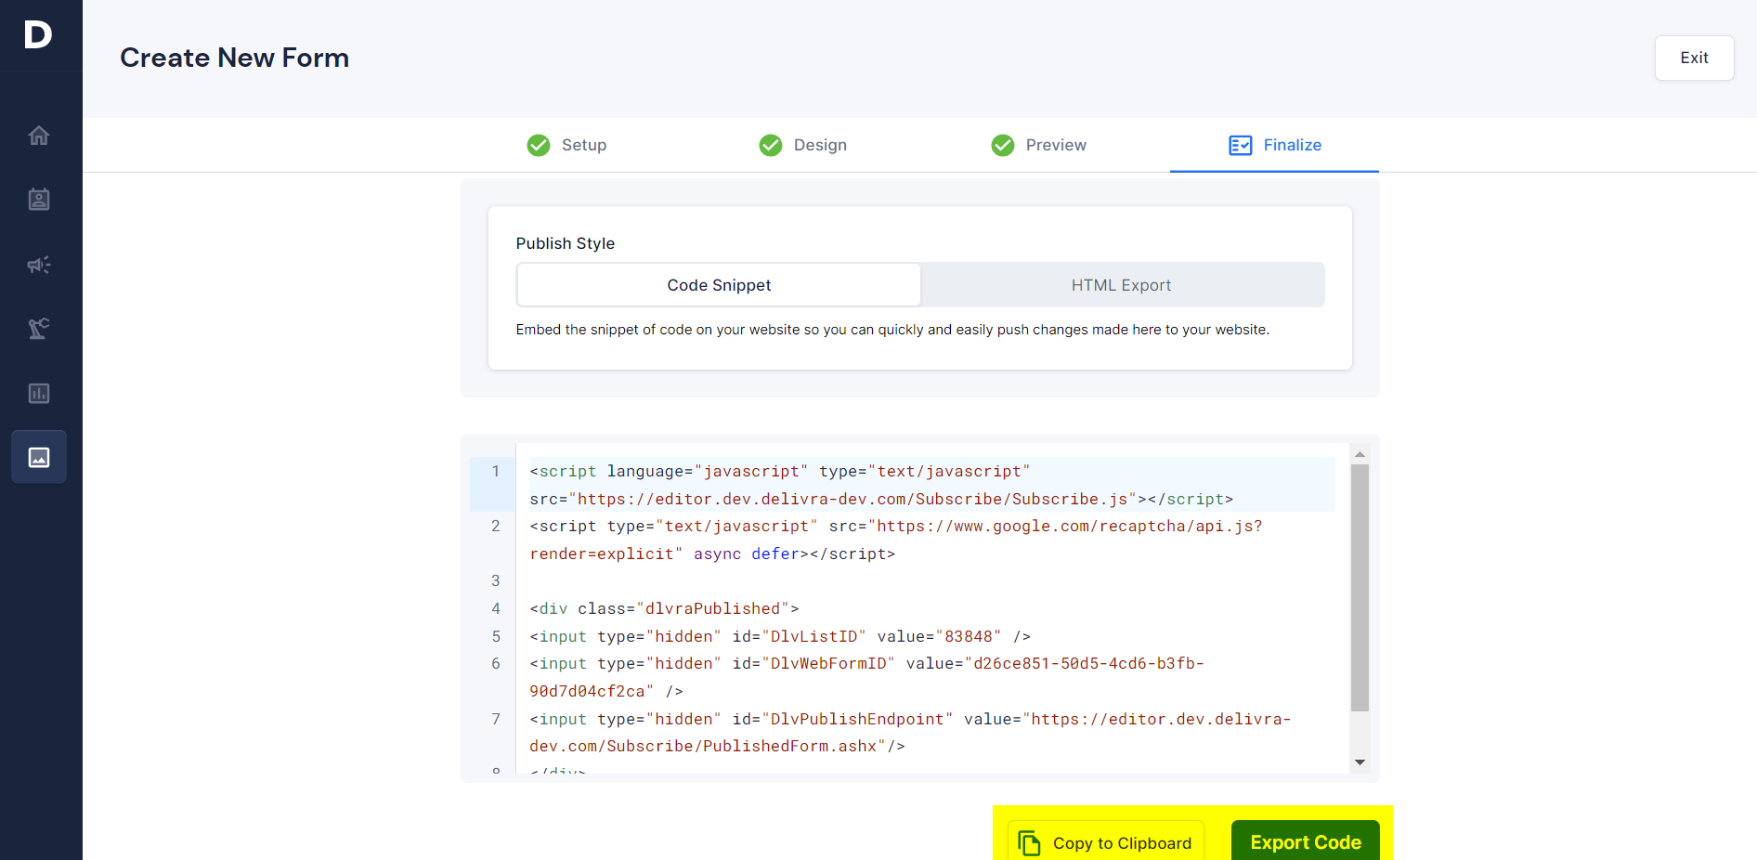Open the Home icon in sidebar

(39, 136)
